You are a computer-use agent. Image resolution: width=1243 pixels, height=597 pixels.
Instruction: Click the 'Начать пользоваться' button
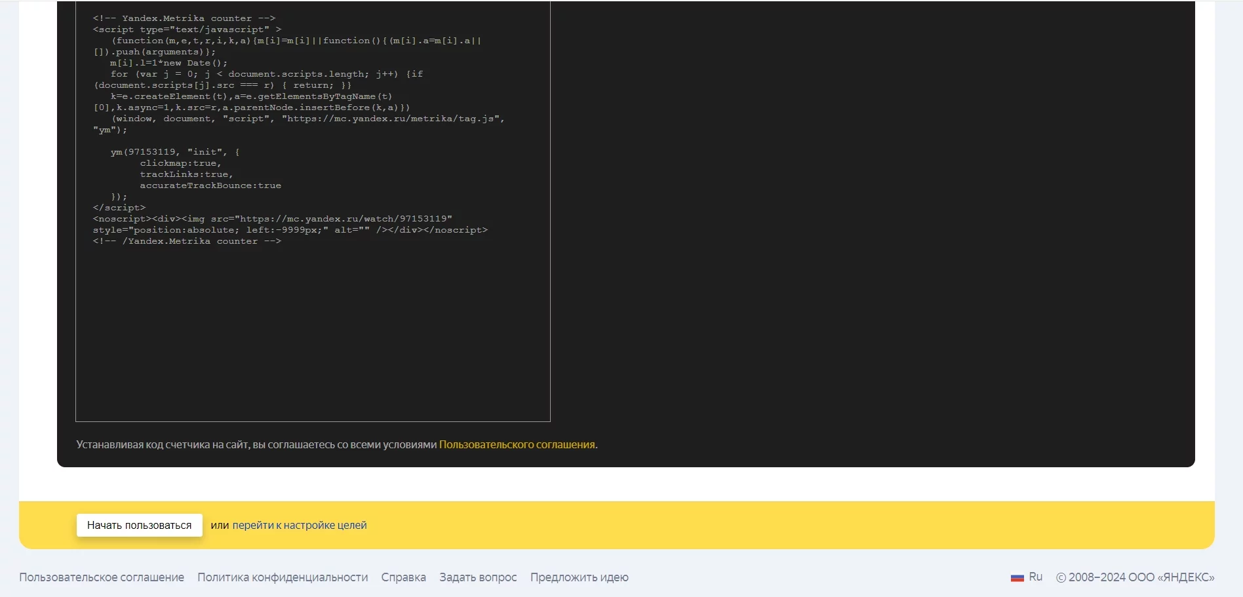point(139,525)
